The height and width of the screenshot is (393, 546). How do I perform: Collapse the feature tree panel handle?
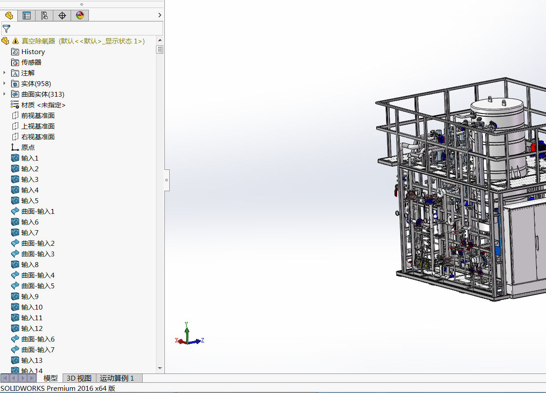click(x=167, y=180)
